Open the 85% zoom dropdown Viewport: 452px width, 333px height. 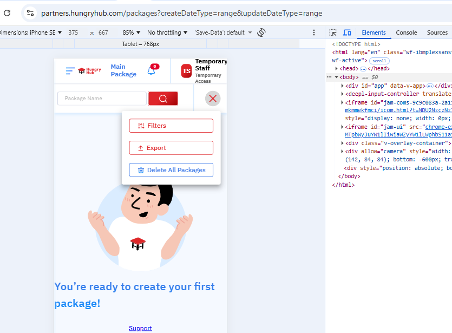[x=132, y=32]
